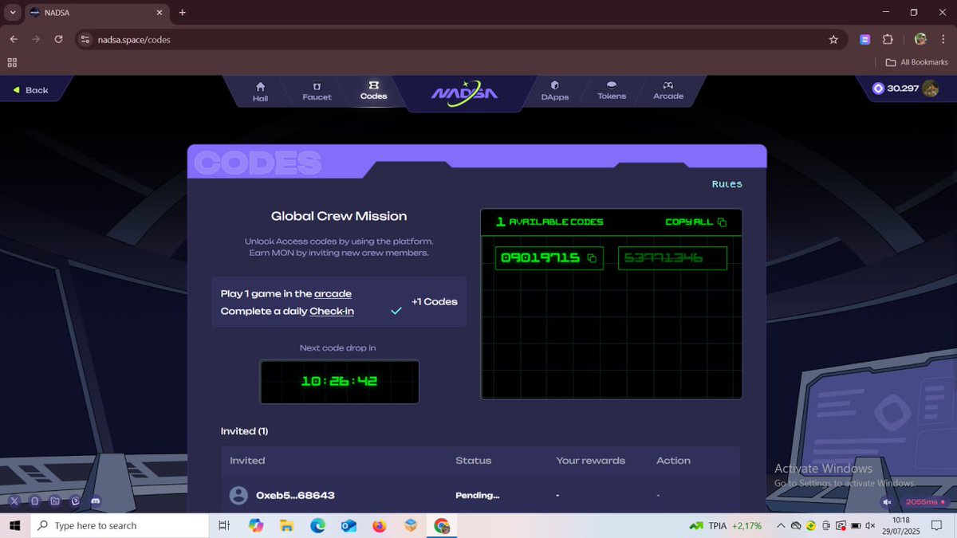Click the Pending... status
This screenshot has width=957, height=538.
pyautogui.click(x=477, y=496)
